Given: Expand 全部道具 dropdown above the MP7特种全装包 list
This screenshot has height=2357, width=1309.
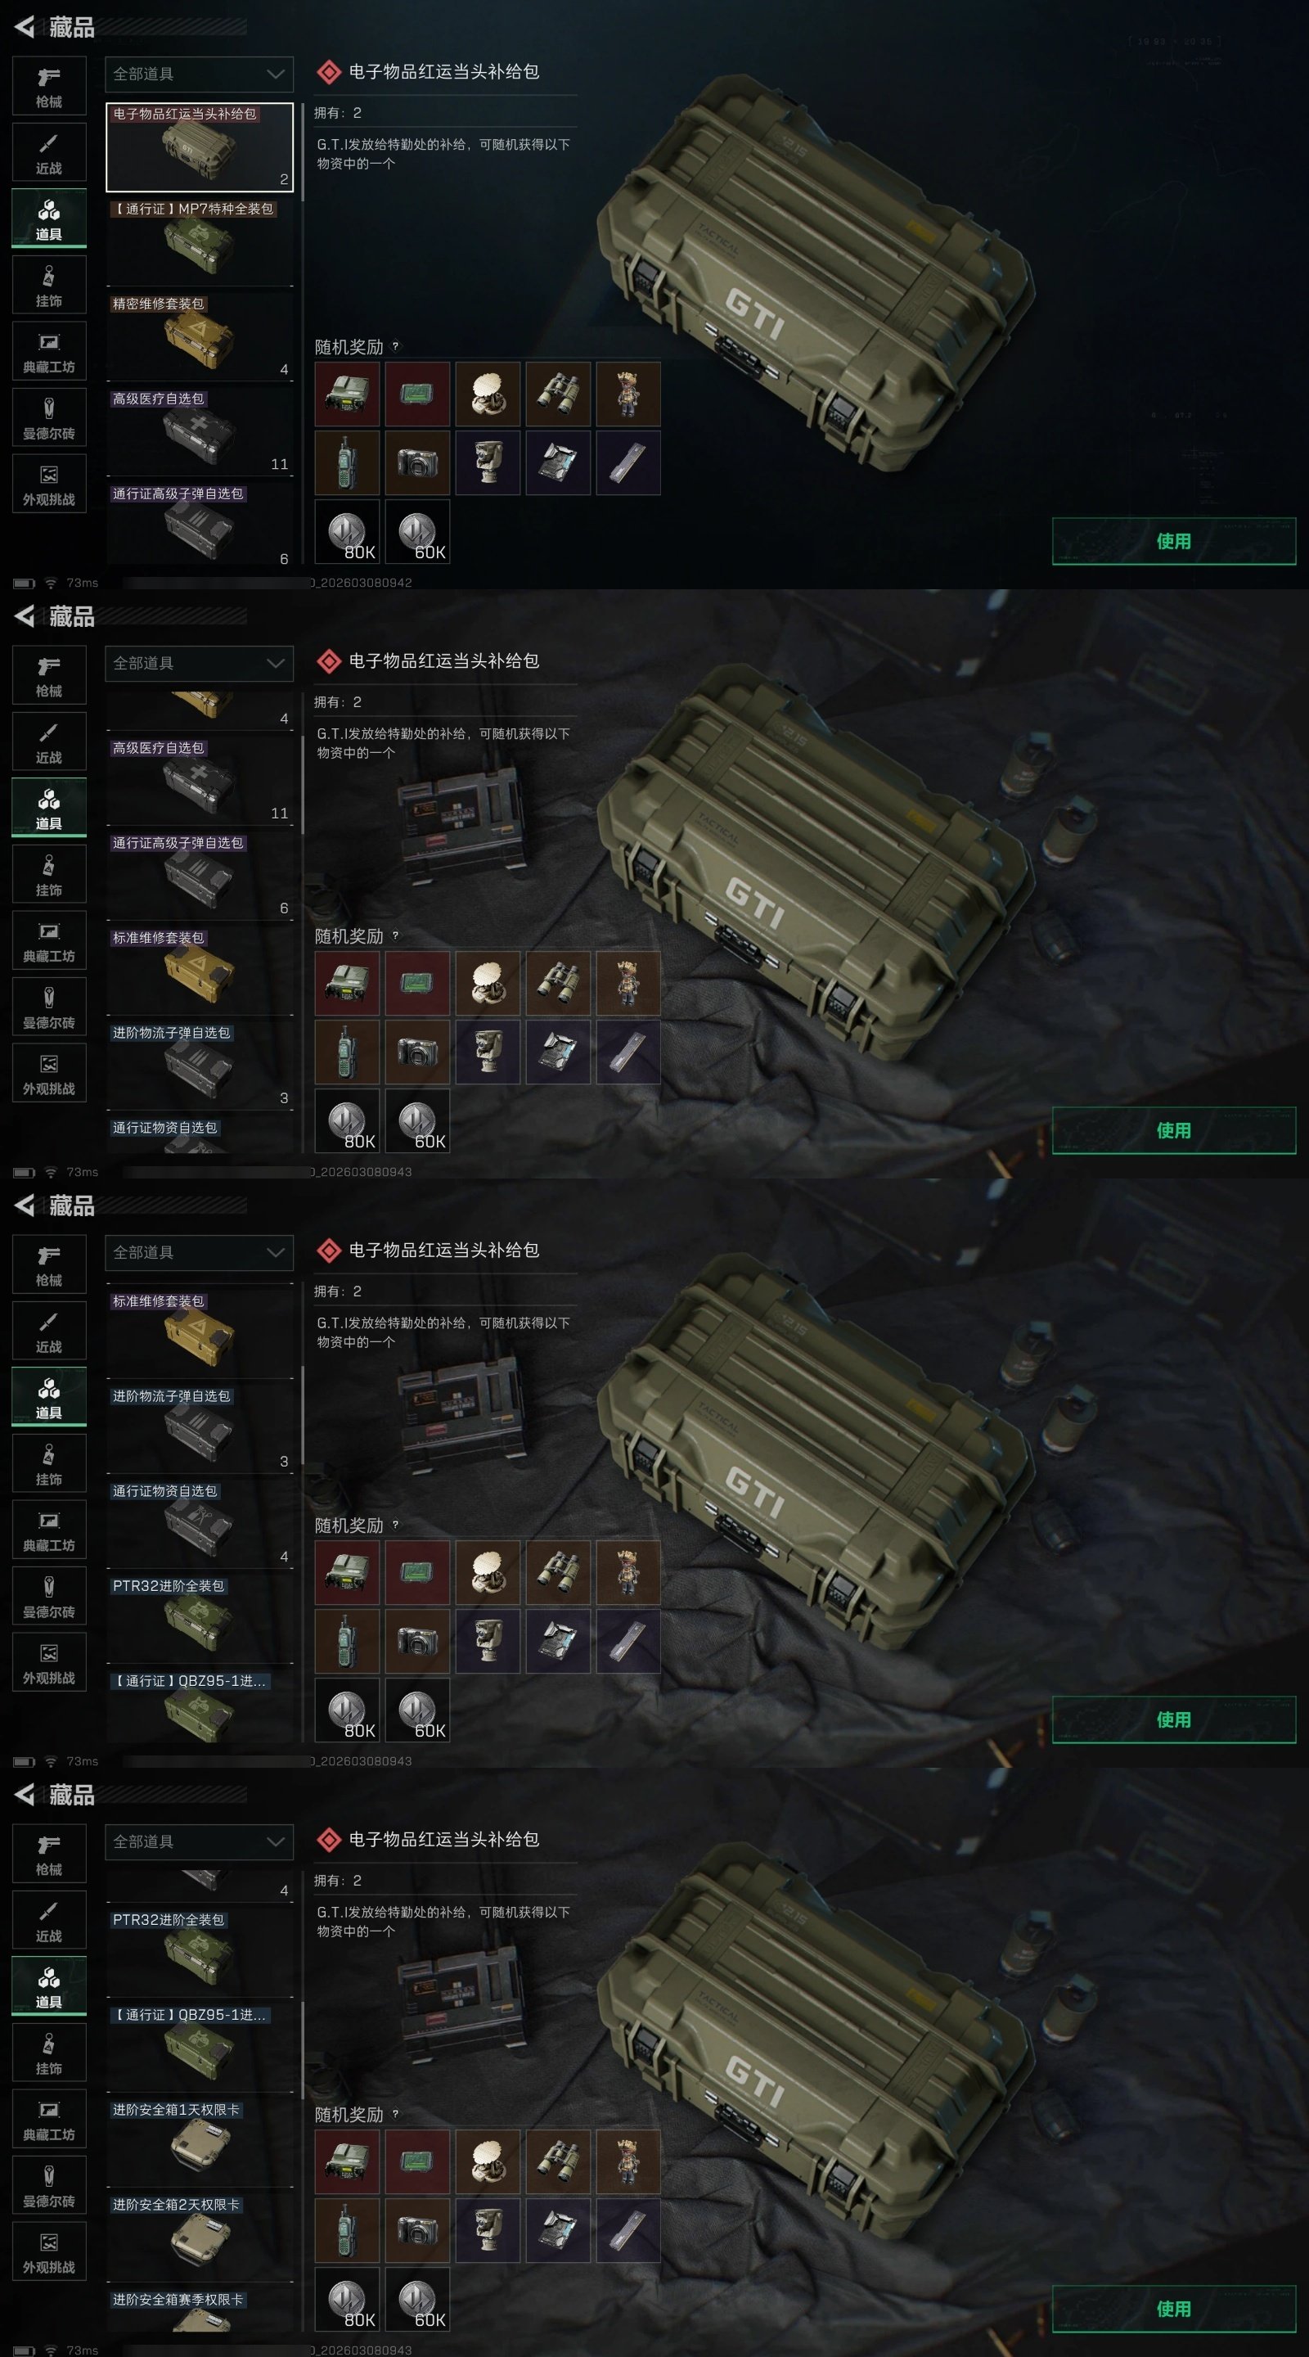Looking at the screenshot, I should click(x=200, y=74).
